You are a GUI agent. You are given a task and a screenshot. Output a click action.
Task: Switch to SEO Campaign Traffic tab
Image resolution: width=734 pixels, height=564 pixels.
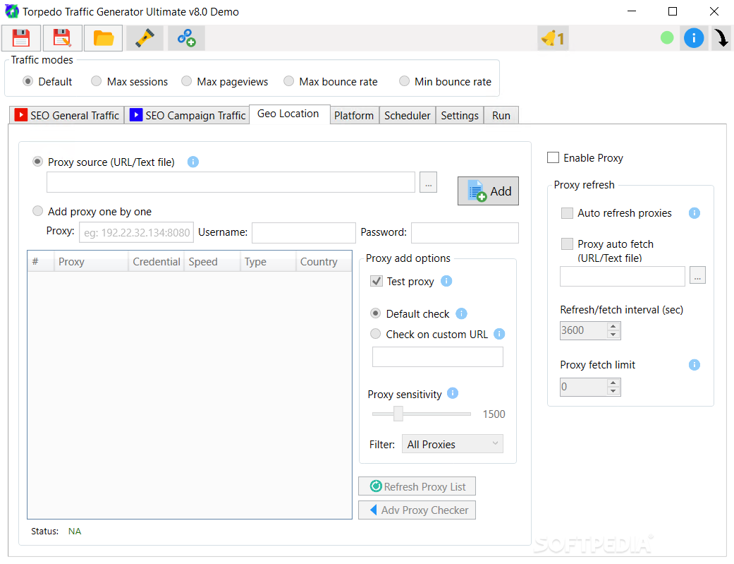click(188, 115)
